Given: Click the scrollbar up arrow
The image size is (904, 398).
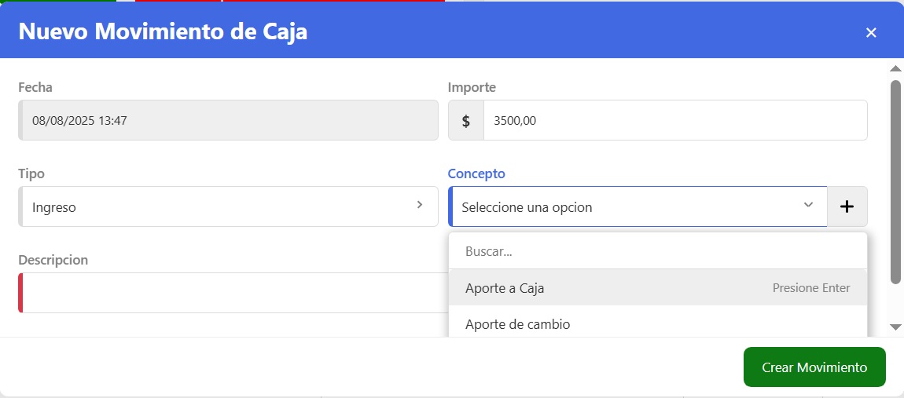Looking at the screenshot, I should click(895, 69).
